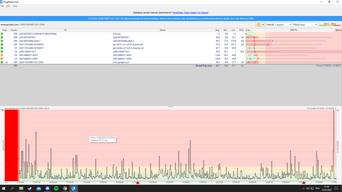Select the fritz.box name cell
This screenshot has height=192, width=342.
pos(117,34)
